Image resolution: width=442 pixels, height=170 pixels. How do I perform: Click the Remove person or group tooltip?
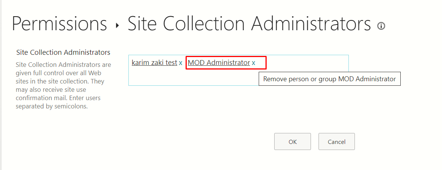(x=330, y=79)
